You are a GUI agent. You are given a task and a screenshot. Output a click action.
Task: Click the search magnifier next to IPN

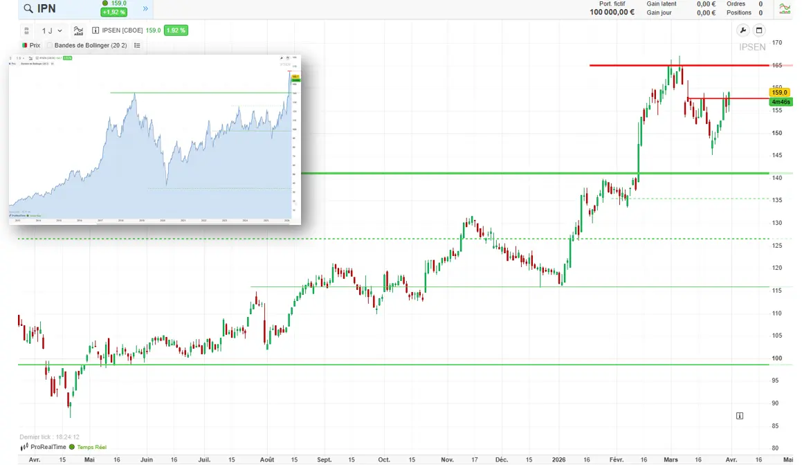[28, 9]
